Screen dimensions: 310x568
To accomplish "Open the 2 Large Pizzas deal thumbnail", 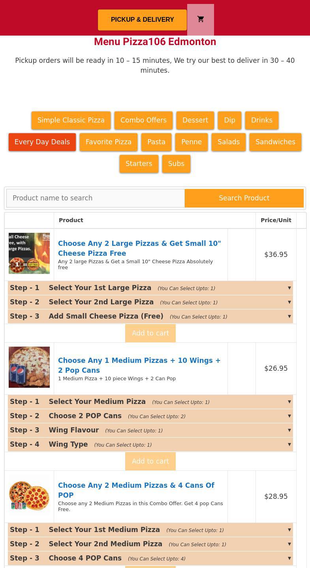I will coord(29,253).
